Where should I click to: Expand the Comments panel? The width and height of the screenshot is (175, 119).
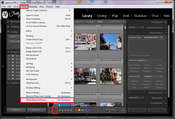tap(165, 103)
